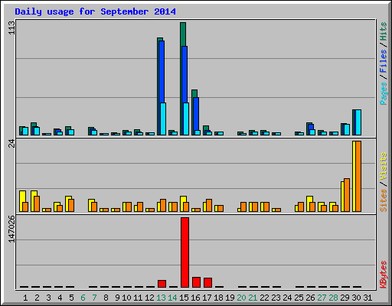Click green weekend day label '7'
This screenshot has height=306, width=392.
pyautogui.click(x=94, y=298)
